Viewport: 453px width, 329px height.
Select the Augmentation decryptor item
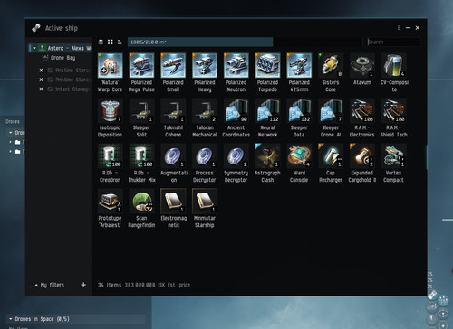173,163
